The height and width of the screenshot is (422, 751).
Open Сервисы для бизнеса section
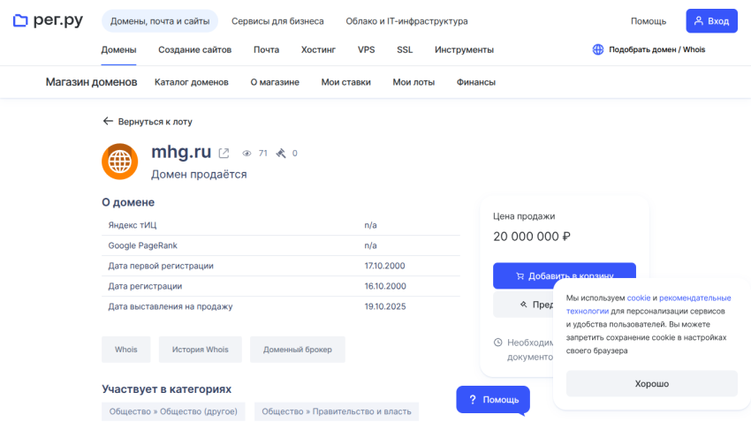[x=277, y=21]
